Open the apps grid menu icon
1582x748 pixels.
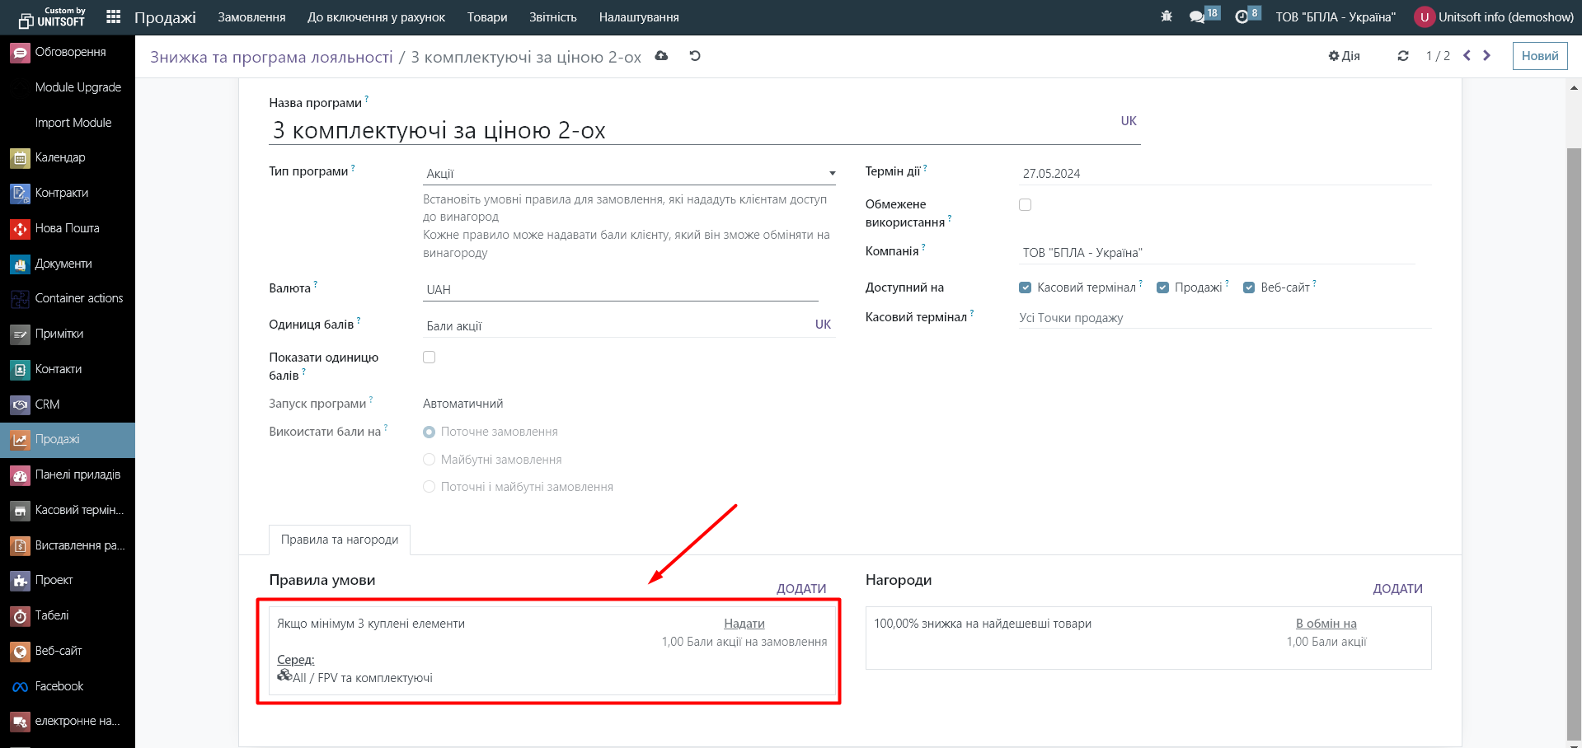tap(114, 16)
